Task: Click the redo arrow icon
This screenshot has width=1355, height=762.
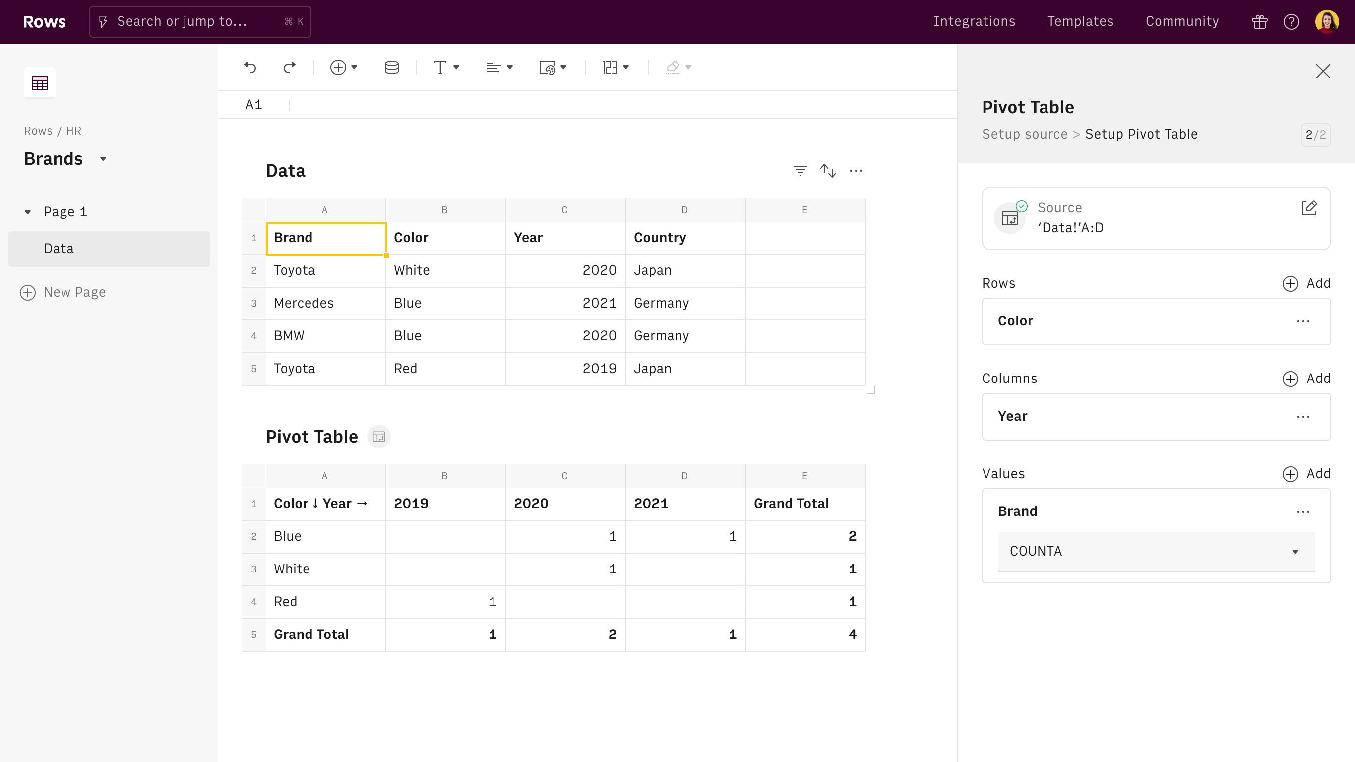Action: 289,67
